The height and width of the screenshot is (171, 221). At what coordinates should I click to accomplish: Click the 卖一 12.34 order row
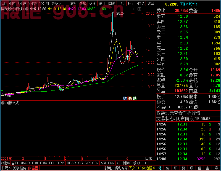pyautogui.click(x=188, y=37)
